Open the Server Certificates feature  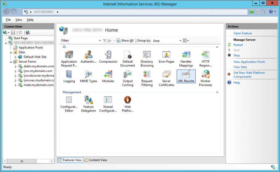166,78
